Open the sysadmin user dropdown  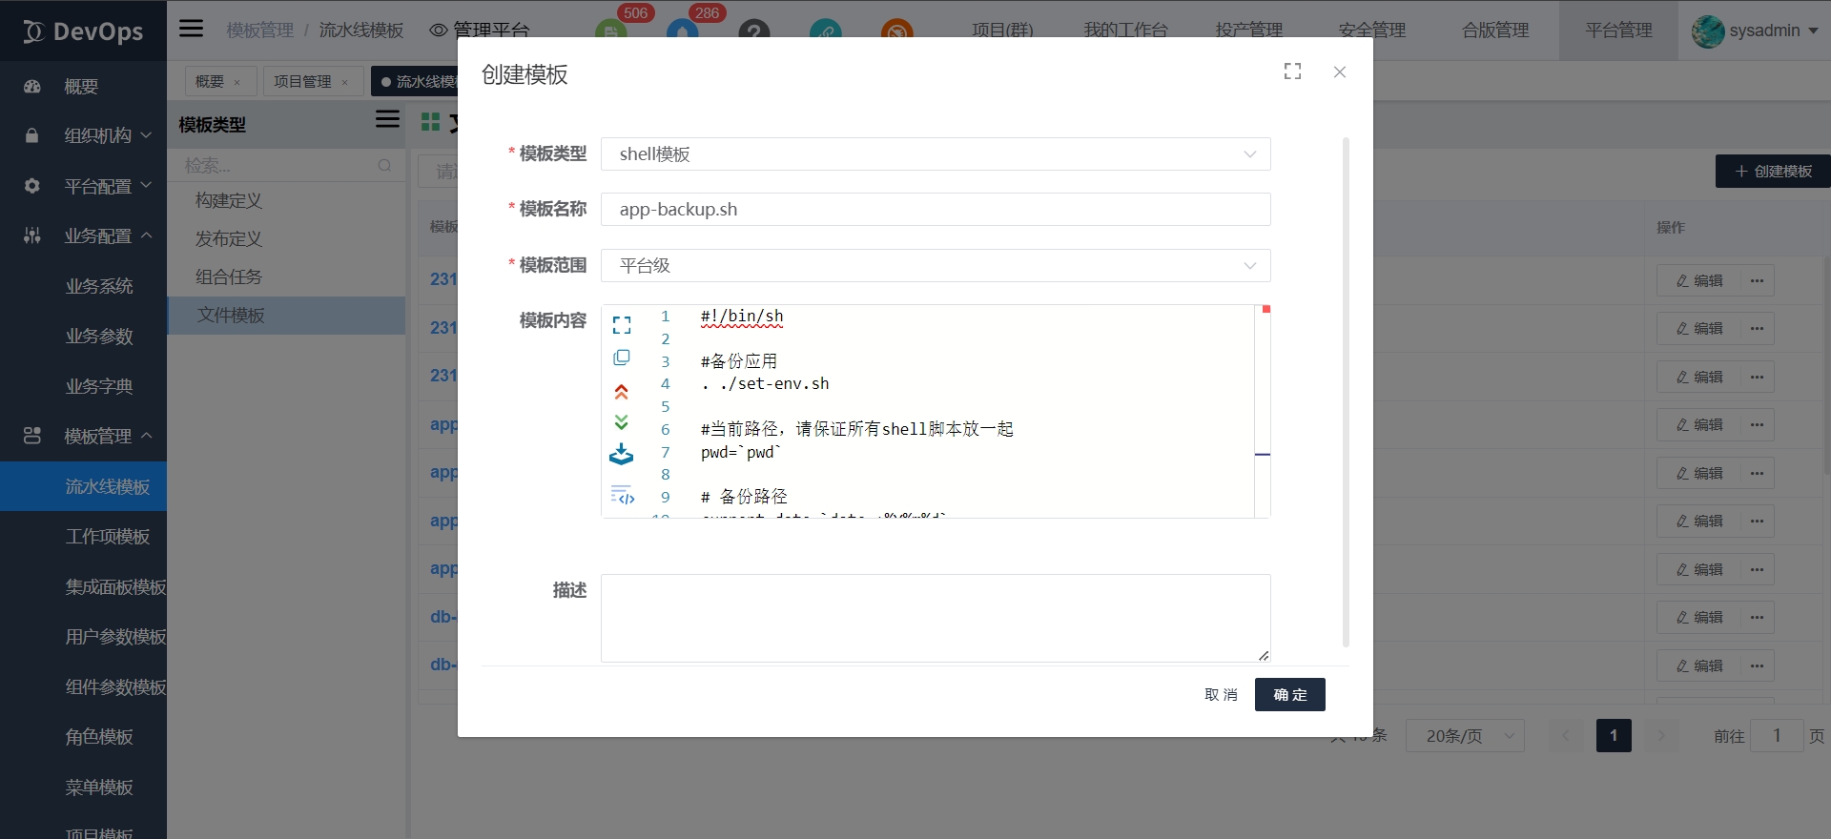point(1755,31)
